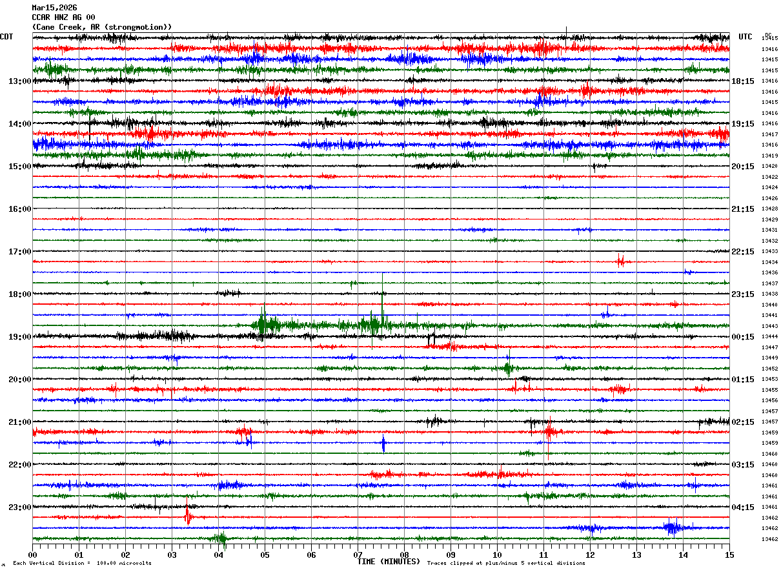
Task: Click the DC offset value 13440
Action: point(769,305)
